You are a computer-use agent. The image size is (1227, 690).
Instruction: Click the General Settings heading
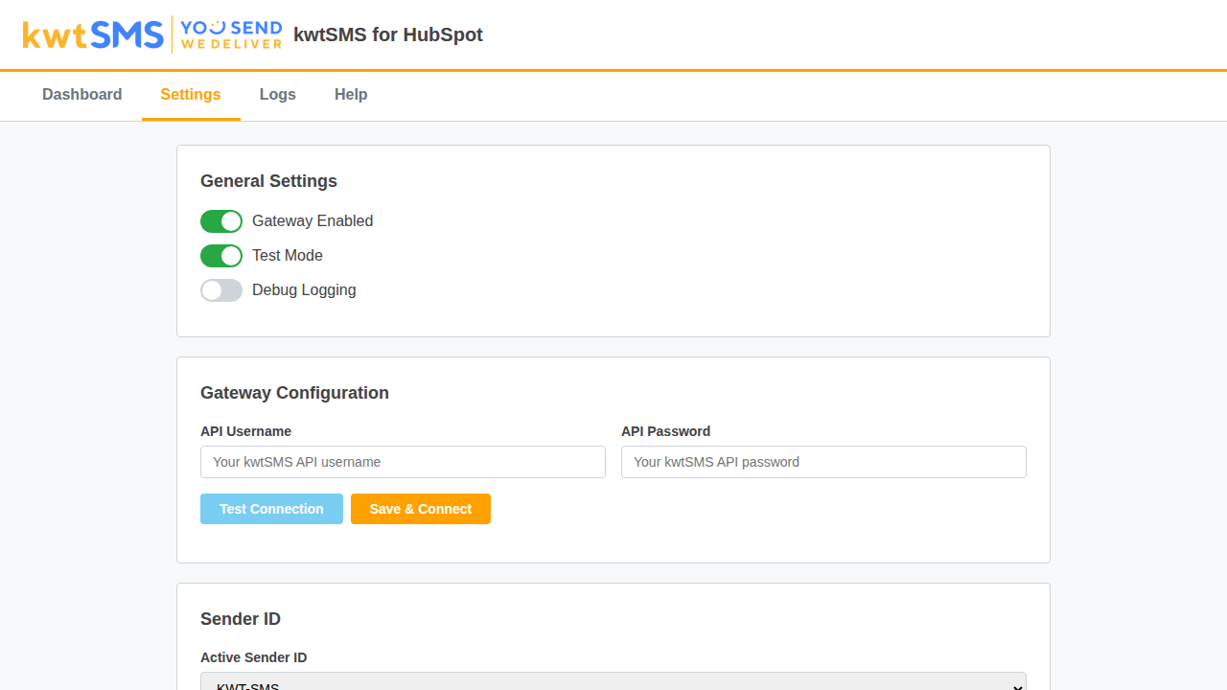268,181
